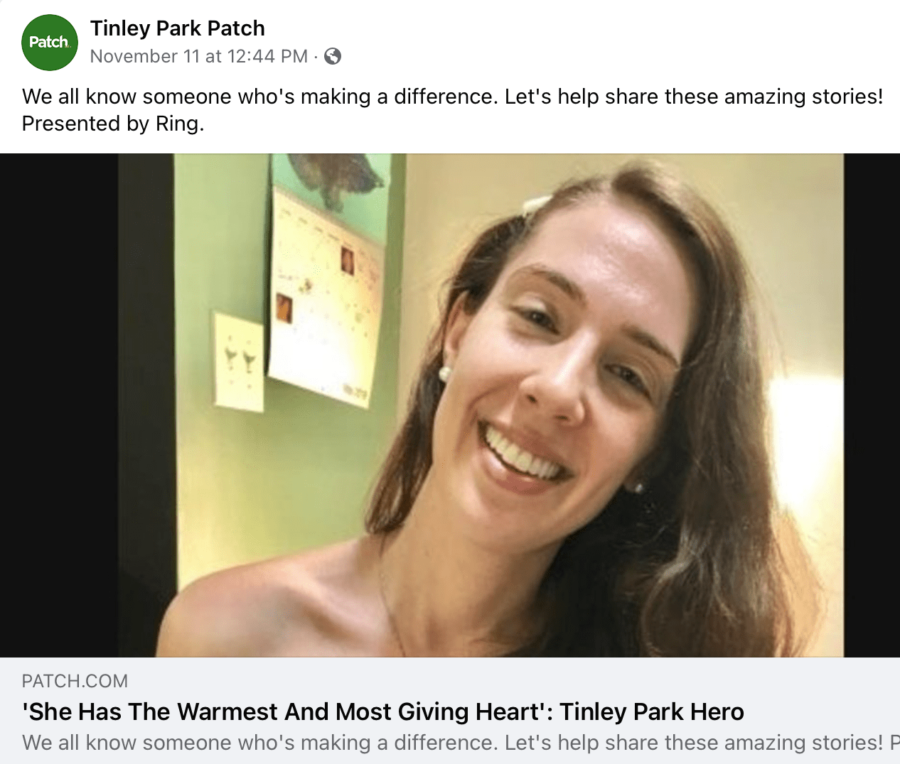This screenshot has width=900, height=764.
Task: Click the pearl earring in the photo
Action: (x=444, y=373)
